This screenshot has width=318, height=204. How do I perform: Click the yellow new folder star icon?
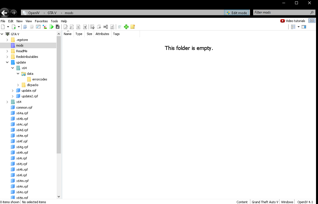[133, 27]
